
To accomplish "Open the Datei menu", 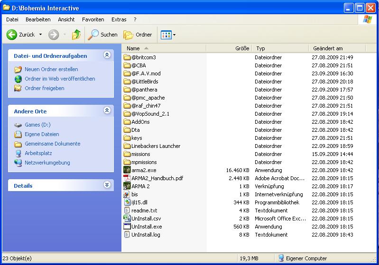I will [12, 19].
